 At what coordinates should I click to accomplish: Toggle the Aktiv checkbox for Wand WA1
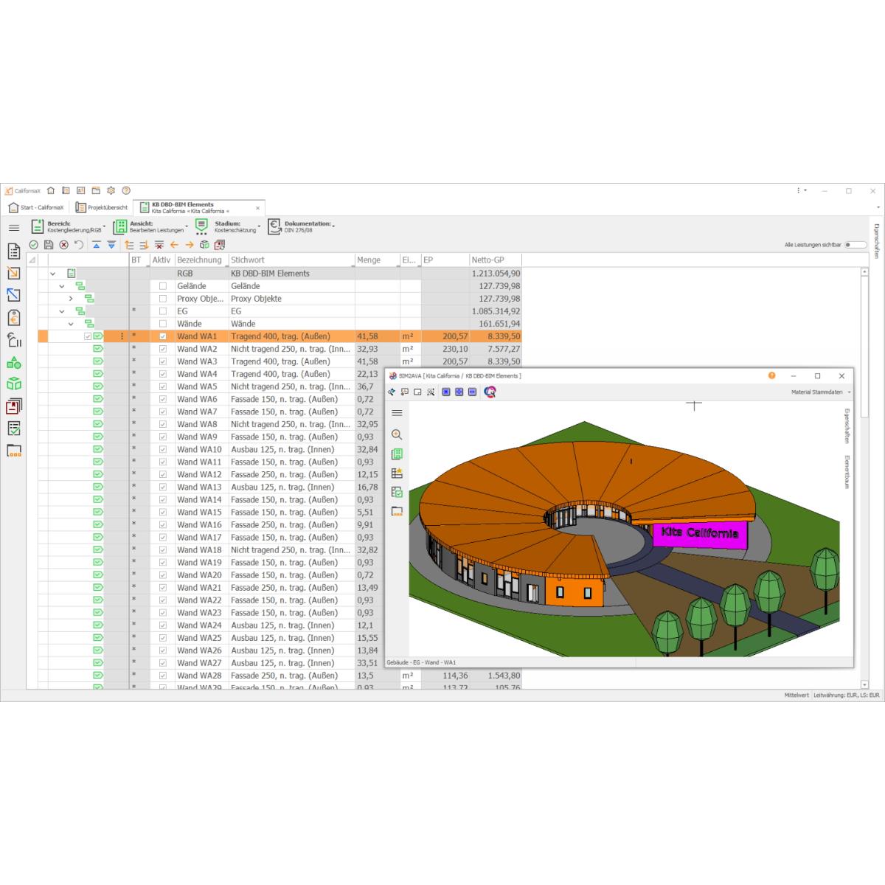pos(163,336)
